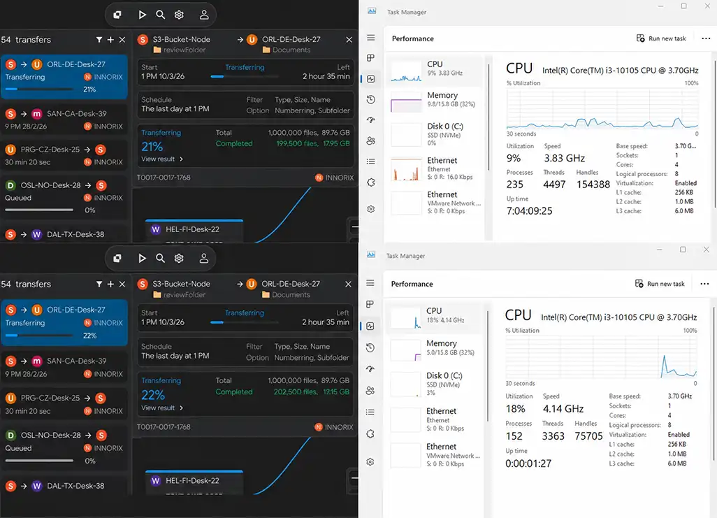Click the plus icon to add a transfer in the 22% list
Screen dimensions: 717x518
click(110, 285)
